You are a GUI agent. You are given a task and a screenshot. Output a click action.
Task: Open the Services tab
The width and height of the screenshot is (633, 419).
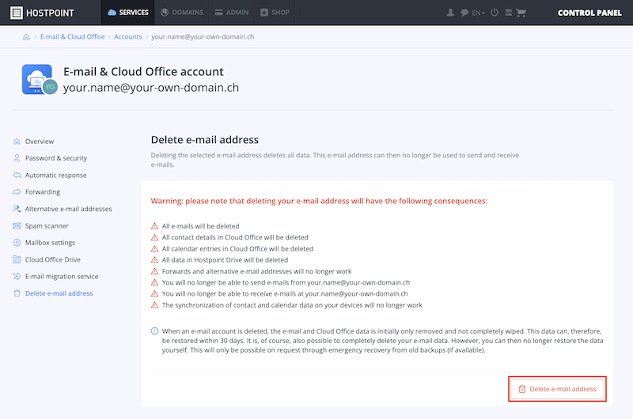(128, 13)
